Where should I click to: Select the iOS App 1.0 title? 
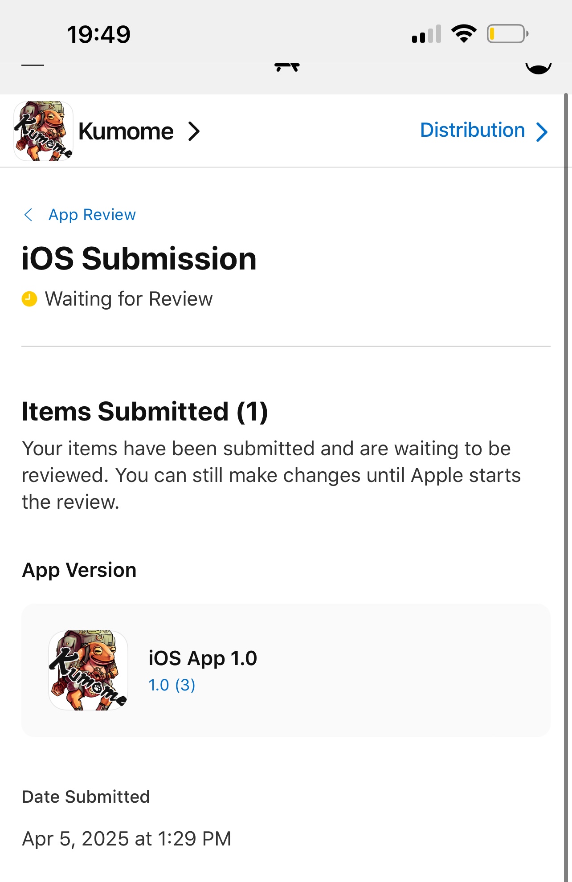pyautogui.click(x=203, y=658)
